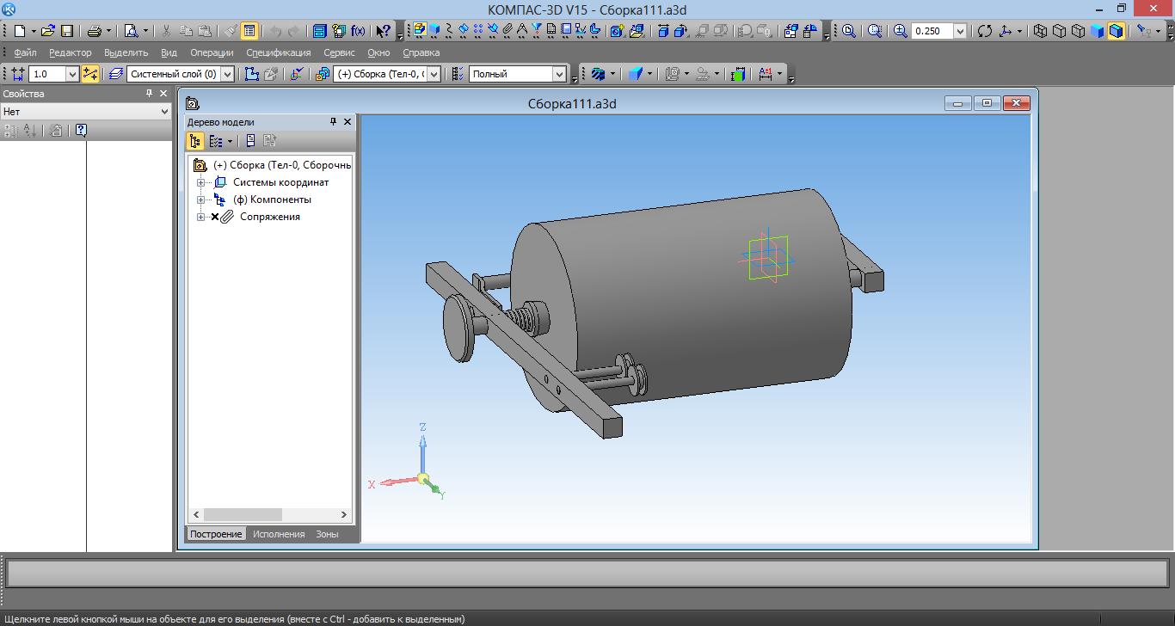Click the Вид menu
The width and height of the screenshot is (1175, 626).
click(x=169, y=52)
